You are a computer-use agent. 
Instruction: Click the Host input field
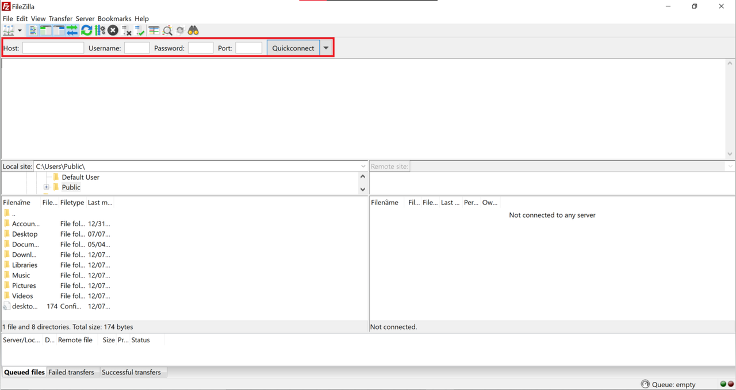coord(53,48)
